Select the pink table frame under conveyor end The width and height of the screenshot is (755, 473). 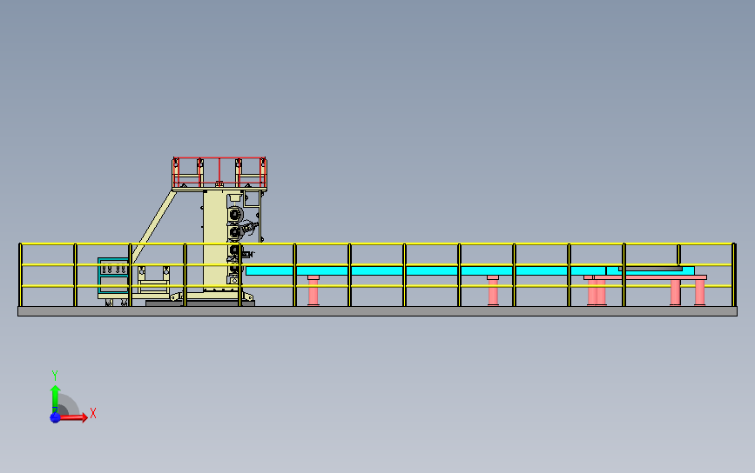pos(645,290)
